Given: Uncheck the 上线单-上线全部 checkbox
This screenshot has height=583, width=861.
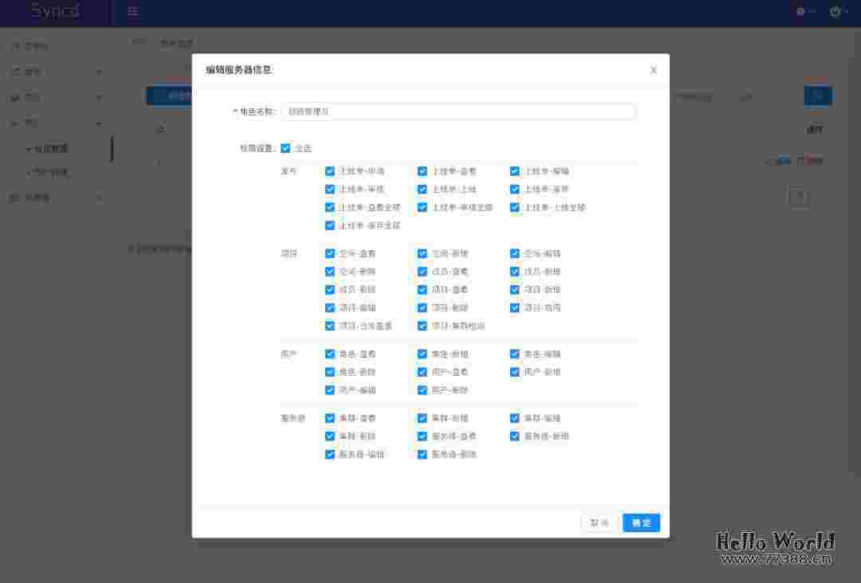Looking at the screenshot, I should point(515,208).
